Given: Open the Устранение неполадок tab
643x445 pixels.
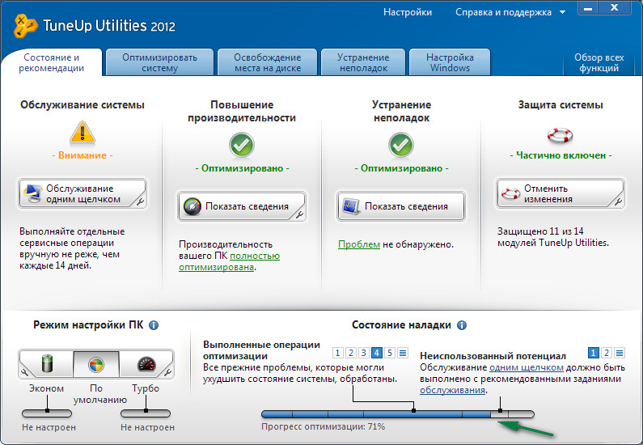Looking at the screenshot, I should [x=363, y=63].
